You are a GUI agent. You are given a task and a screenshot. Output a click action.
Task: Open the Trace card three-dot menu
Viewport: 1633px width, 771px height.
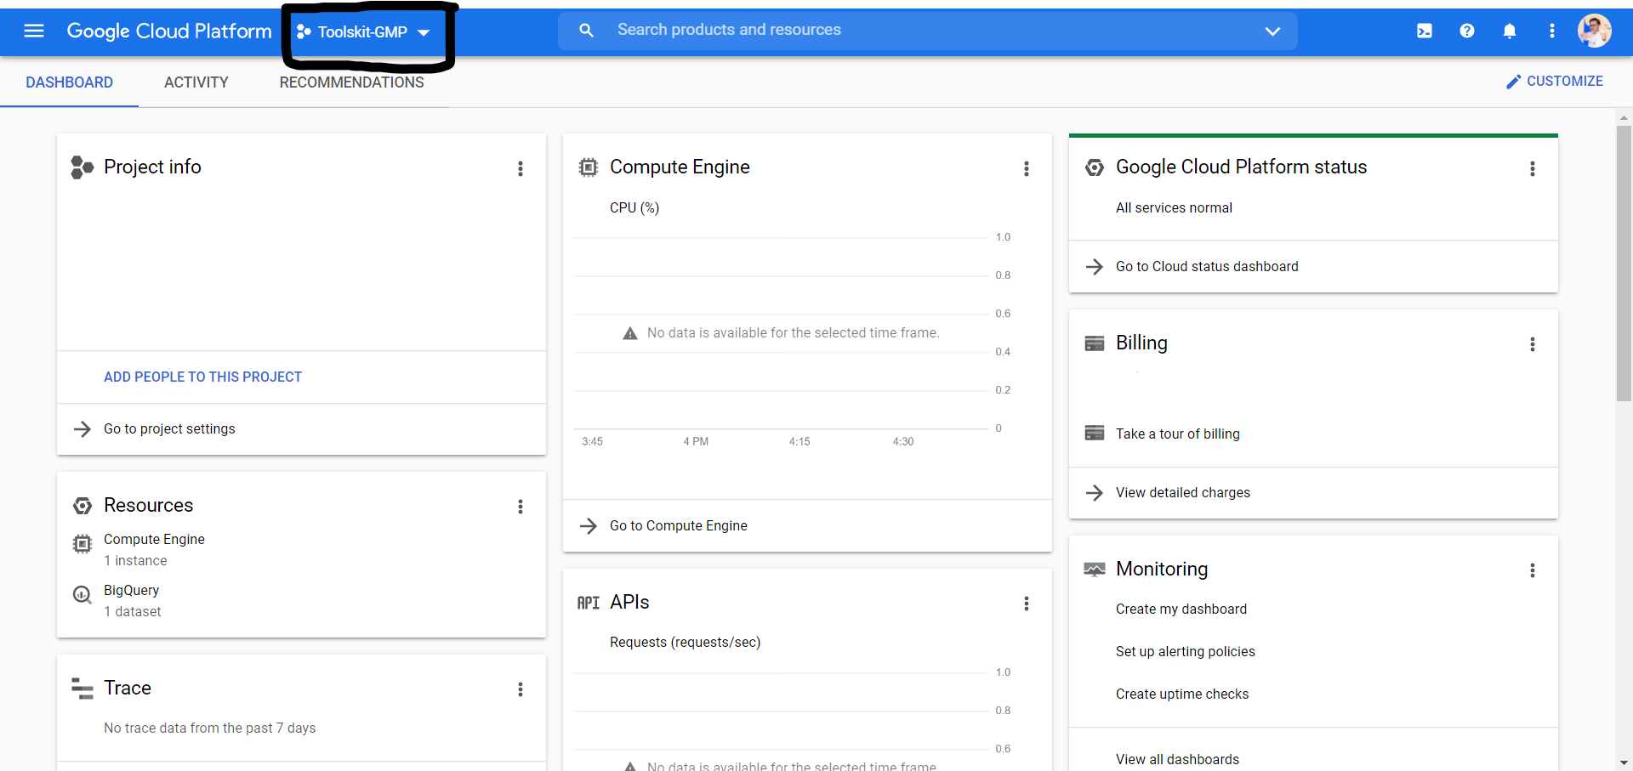521,689
